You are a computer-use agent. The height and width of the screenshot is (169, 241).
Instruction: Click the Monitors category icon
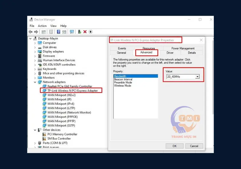pos(40,78)
